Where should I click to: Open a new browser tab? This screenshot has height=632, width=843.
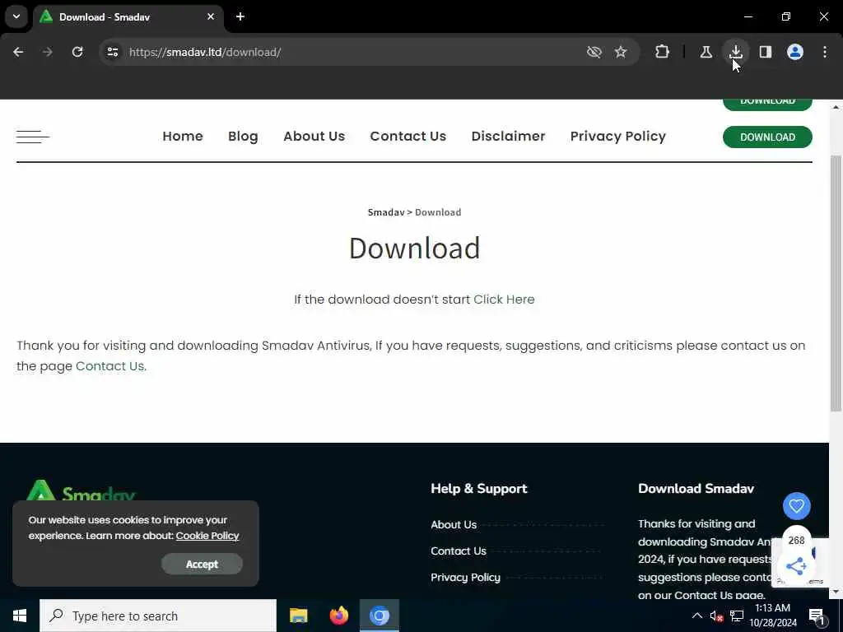240,16
